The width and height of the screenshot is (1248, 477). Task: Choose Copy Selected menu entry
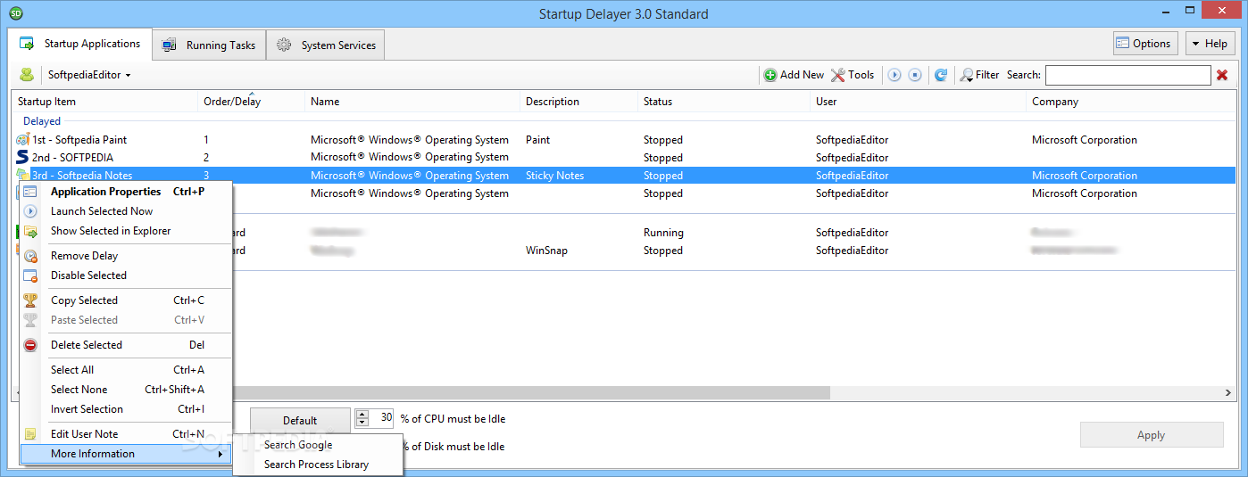click(x=126, y=300)
